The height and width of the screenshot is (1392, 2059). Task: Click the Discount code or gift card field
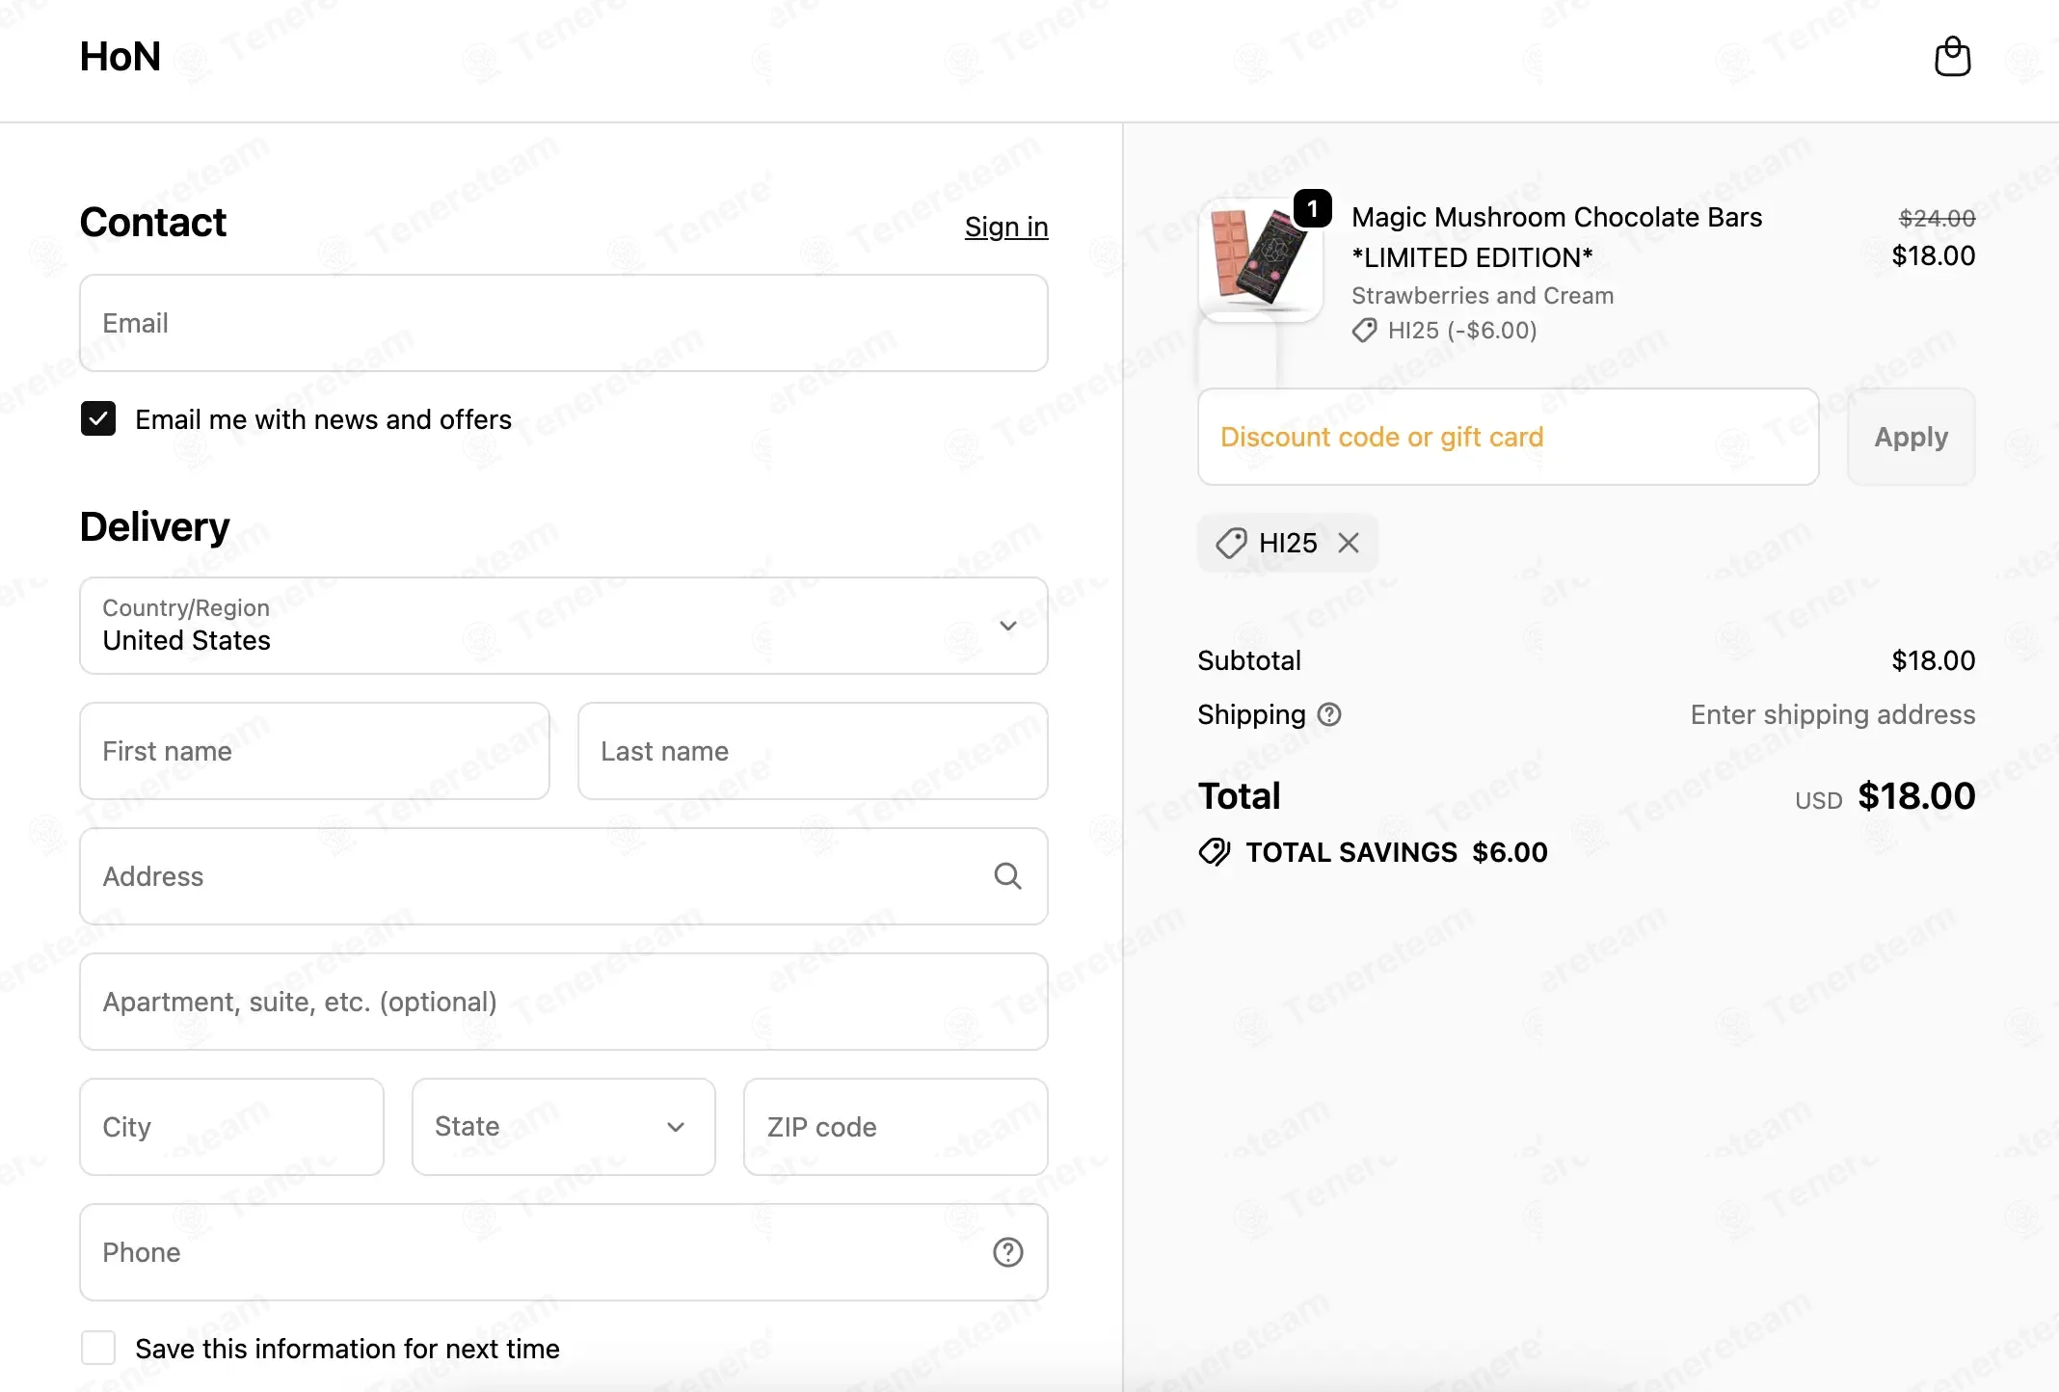click(x=1508, y=437)
